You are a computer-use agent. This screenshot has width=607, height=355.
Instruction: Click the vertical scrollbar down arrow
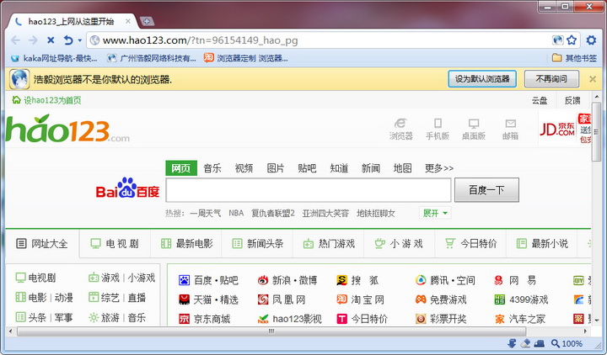click(597, 321)
